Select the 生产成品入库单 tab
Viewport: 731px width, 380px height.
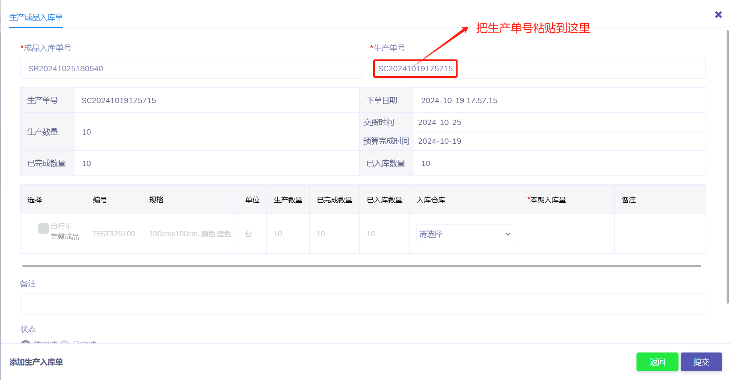point(36,17)
